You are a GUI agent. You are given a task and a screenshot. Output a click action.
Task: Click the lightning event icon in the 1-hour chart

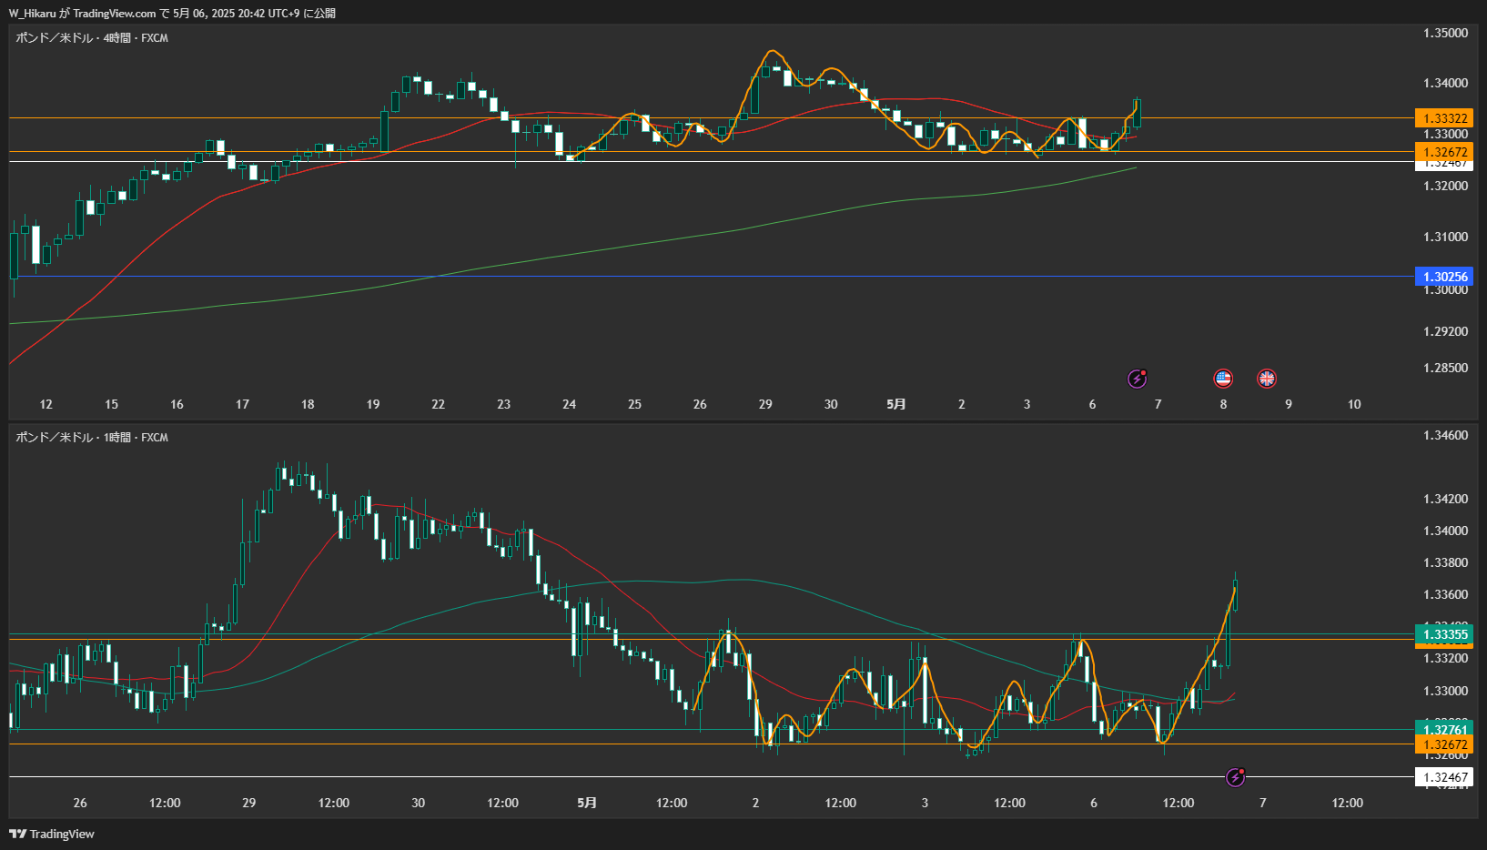[x=1236, y=777]
